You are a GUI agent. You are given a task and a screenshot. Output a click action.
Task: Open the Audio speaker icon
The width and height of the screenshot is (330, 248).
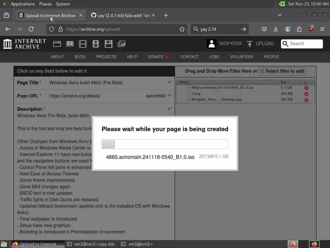click(95, 44)
